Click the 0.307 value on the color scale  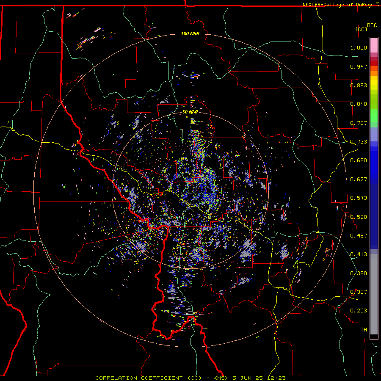(359, 292)
